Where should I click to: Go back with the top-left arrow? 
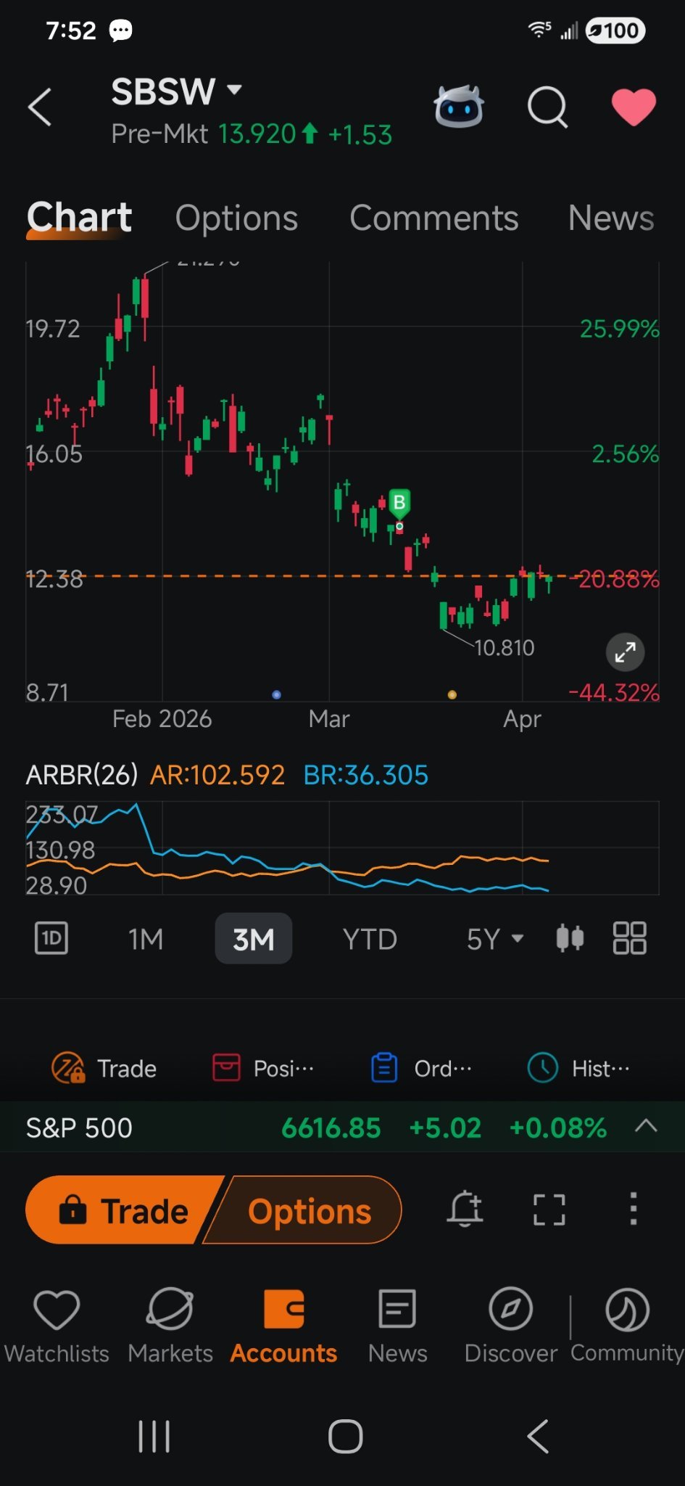(x=40, y=107)
